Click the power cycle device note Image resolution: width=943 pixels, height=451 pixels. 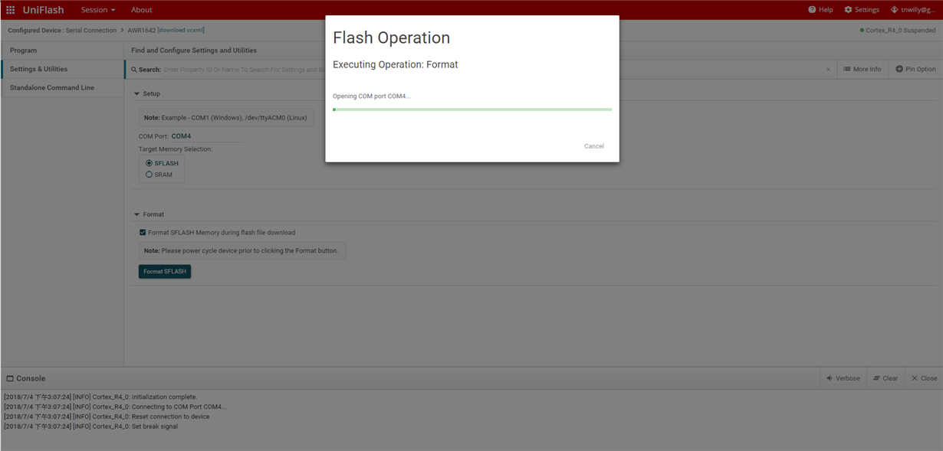(242, 250)
